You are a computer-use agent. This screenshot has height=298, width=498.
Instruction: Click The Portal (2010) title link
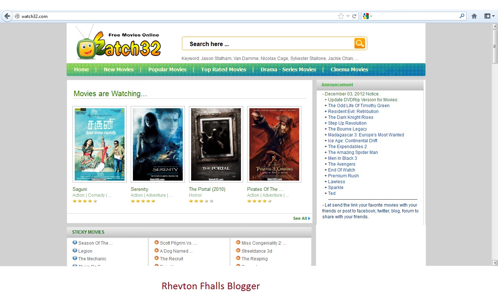point(207,189)
